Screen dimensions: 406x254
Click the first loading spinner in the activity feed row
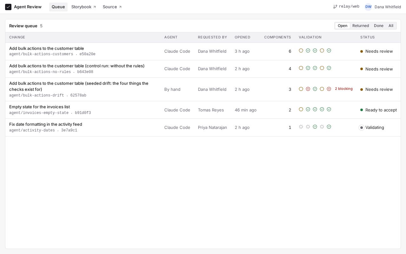(301, 127)
